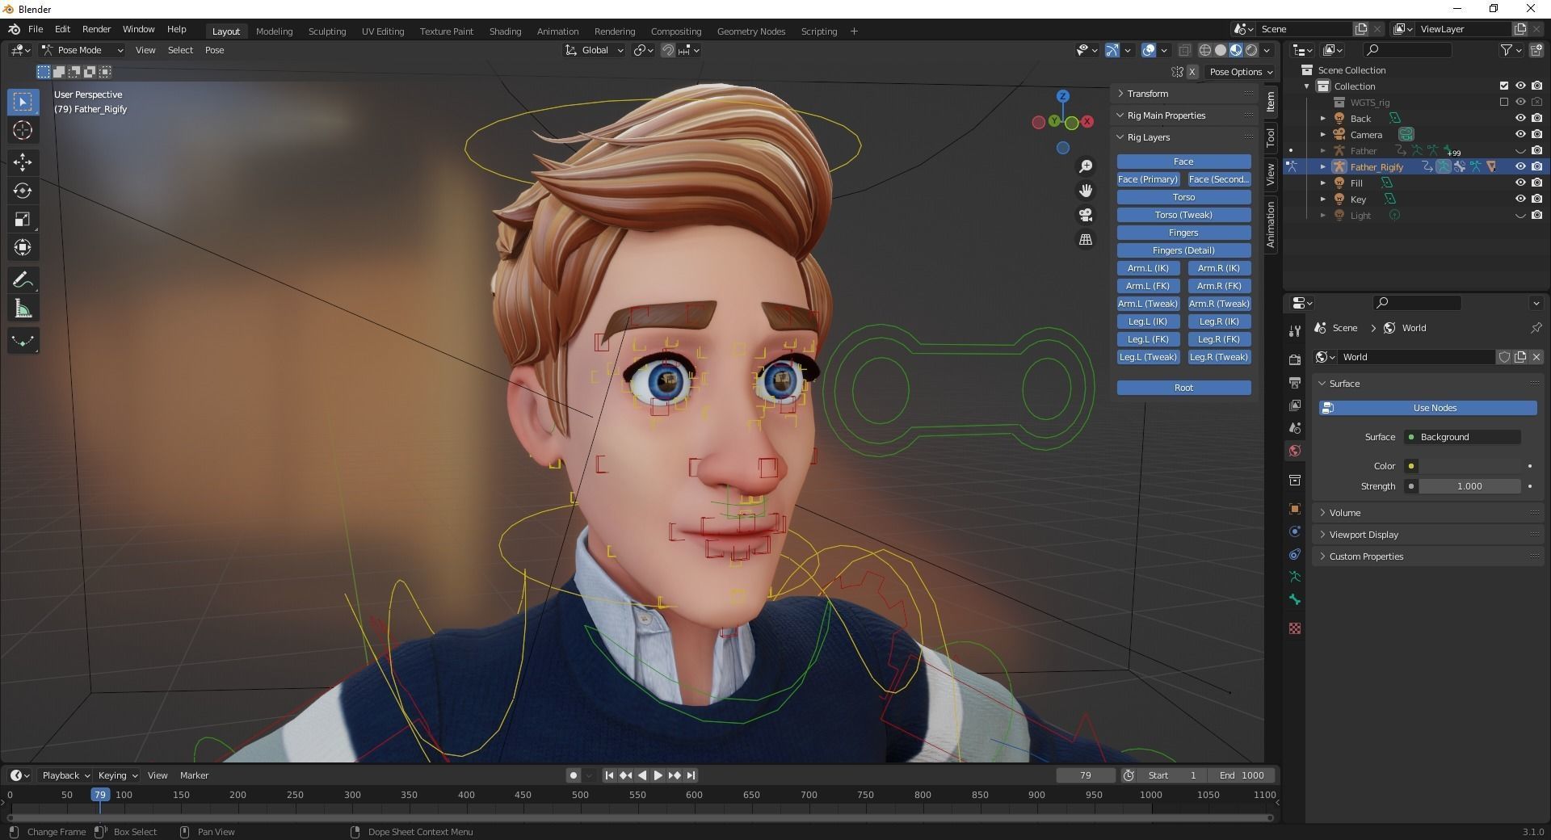Image resolution: width=1551 pixels, height=840 pixels.
Task: Select the Cursor tool in the toolbar
Action: pos(23,130)
